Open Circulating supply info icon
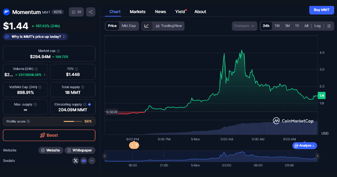The width and height of the screenshot is (337, 177). click(x=85, y=104)
